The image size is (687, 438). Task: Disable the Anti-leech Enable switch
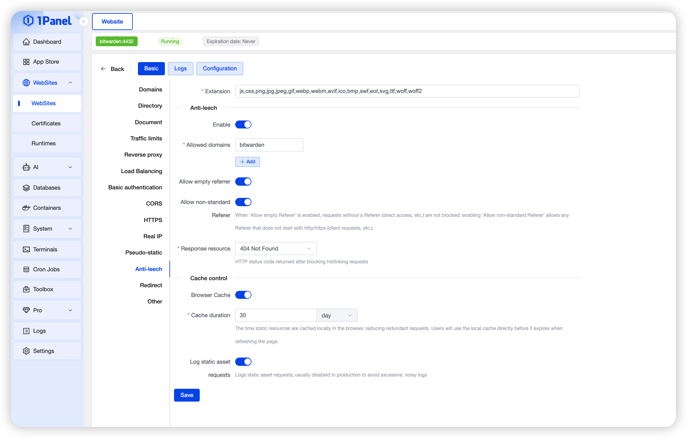tap(243, 125)
